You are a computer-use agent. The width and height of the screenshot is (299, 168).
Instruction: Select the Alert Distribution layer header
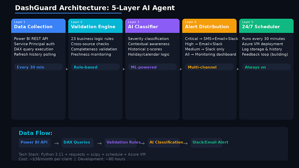pos(209,26)
